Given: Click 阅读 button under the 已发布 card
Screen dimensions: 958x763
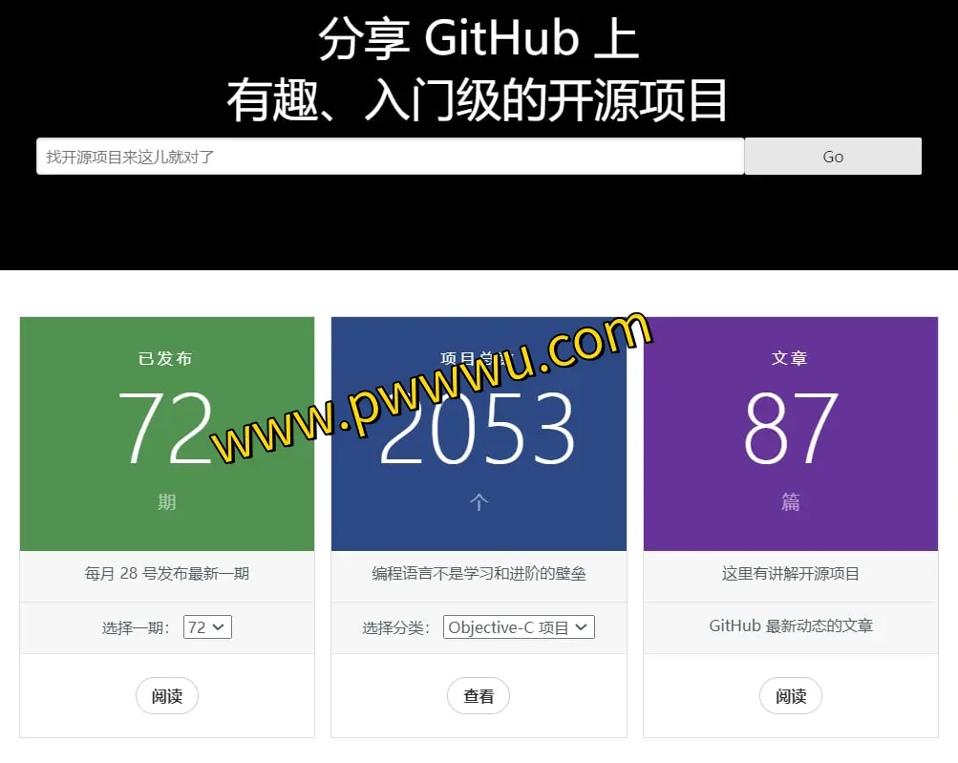Looking at the screenshot, I should [167, 696].
